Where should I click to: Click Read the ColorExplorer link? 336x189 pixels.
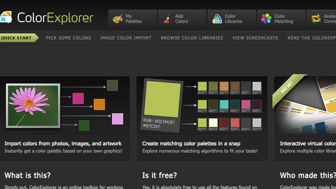311,38
